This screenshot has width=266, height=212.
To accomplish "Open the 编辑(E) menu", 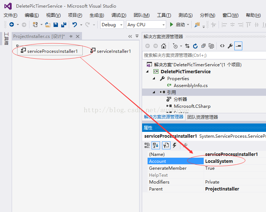I will pyautogui.click(x=32, y=15).
